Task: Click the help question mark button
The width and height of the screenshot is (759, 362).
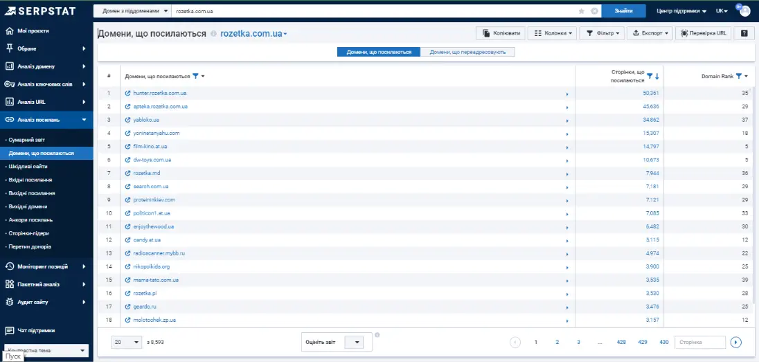Action: pyautogui.click(x=744, y=33)
